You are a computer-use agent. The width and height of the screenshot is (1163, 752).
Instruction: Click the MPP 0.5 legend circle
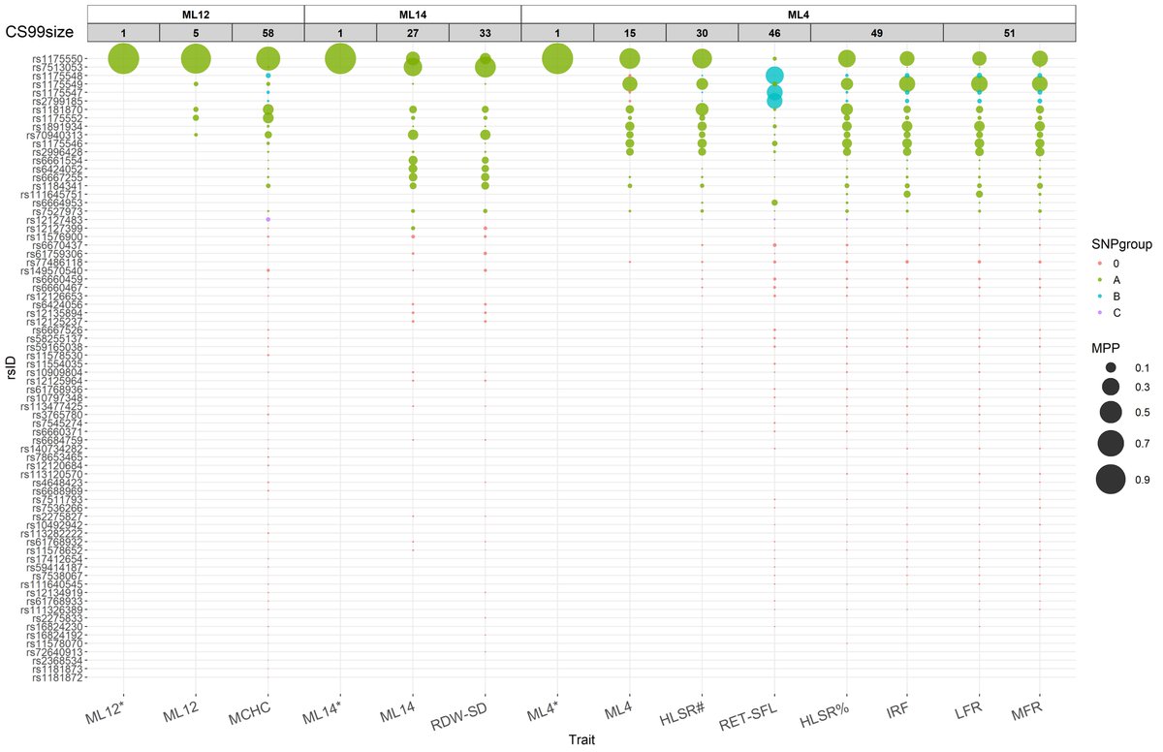[1110, 412]
